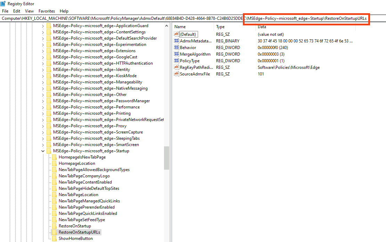Image resolution: width=386 pixels, height=242 pixels.
Task: Click the AdmxMetadata REG_BINARY icon
Action: pos(176,41)
